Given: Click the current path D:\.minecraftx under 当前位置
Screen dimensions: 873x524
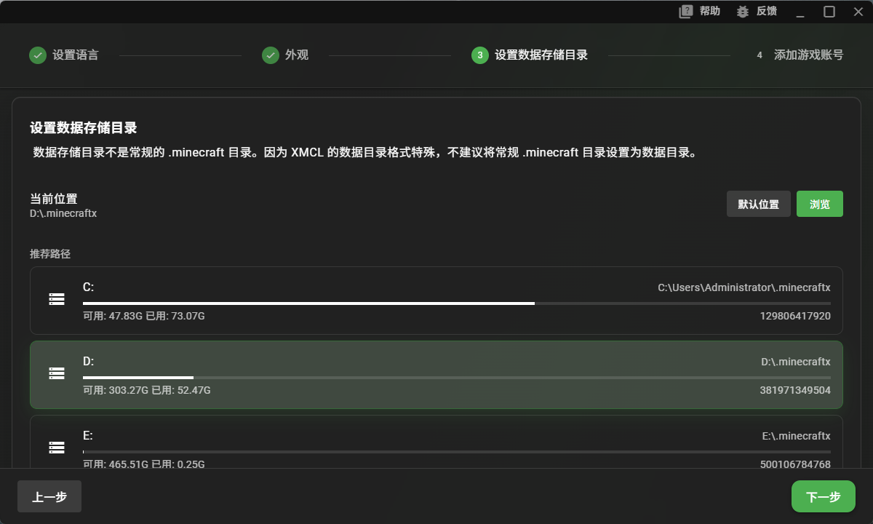Looking at the screenshot, I should 63,213.
